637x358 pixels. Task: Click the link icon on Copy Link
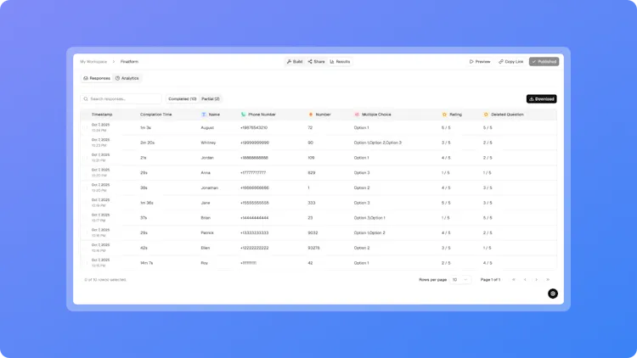tap(501, 62)
